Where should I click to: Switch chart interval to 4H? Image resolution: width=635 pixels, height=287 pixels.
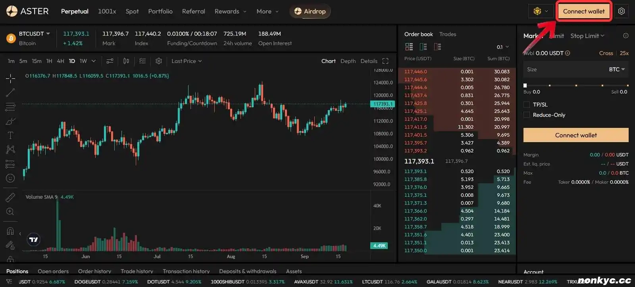point(60,61)
